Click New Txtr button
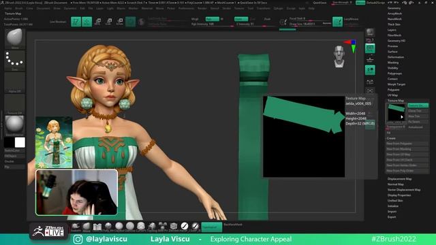 (418, 116)
